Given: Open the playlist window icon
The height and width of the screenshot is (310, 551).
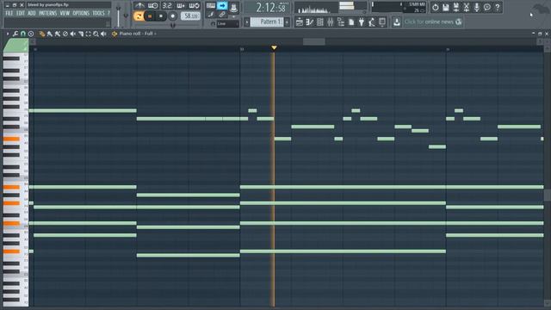Looking at the screenshot, I should click(x=300, y=22).
